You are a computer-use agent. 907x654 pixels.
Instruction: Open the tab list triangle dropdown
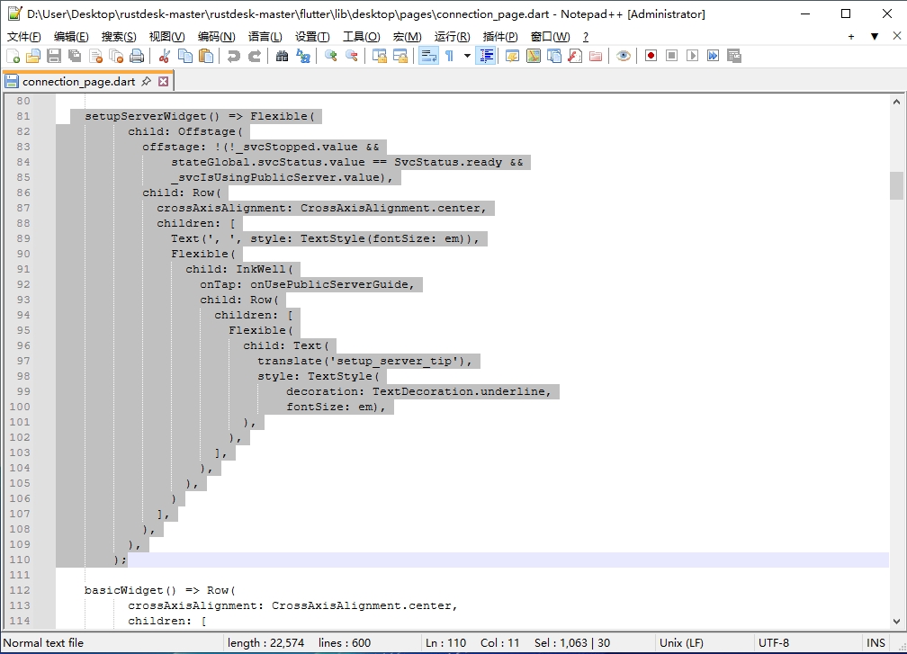[875, 36]
